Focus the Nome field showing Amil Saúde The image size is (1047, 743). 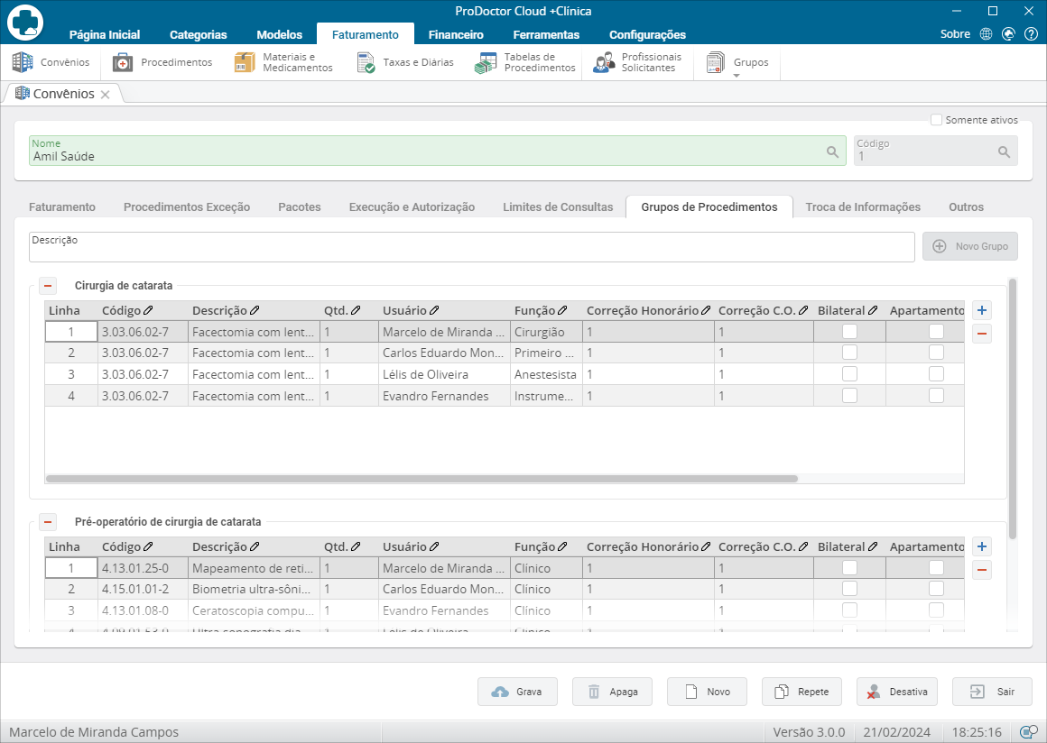coord(438,151)
